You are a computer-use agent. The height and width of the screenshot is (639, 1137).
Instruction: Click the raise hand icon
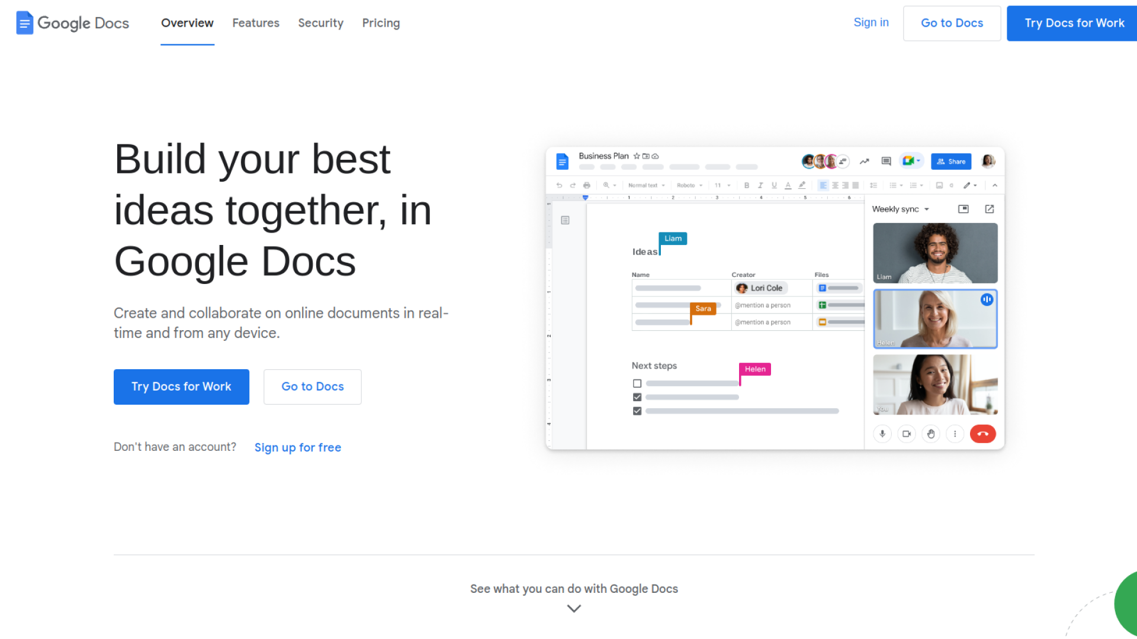pyautogui.click(x=931, y=434)
